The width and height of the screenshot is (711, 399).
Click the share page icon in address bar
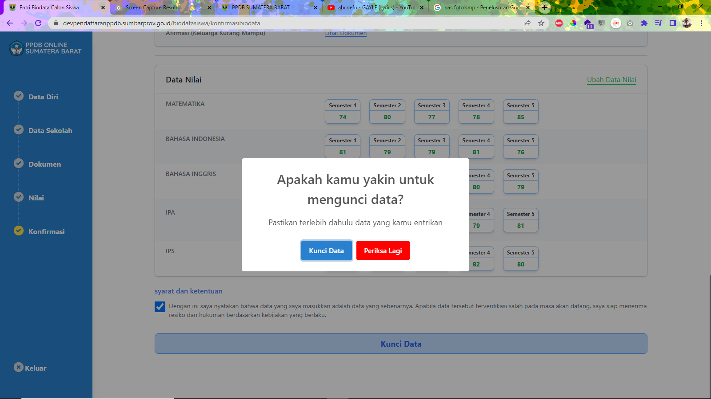click(527, 23)
